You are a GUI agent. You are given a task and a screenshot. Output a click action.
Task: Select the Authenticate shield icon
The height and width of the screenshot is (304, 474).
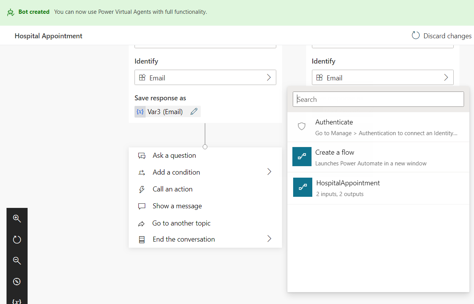302,126
